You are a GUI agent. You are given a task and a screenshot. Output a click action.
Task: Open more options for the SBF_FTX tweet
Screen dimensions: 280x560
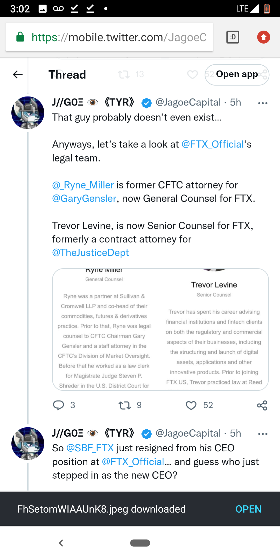coord(263,434)
